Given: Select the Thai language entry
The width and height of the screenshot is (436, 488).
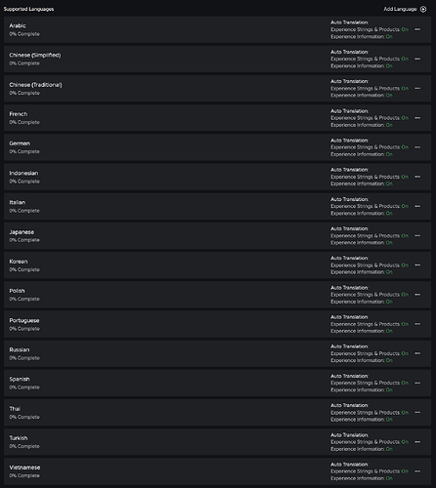Looking at the screenshot, I should point(217,413).
